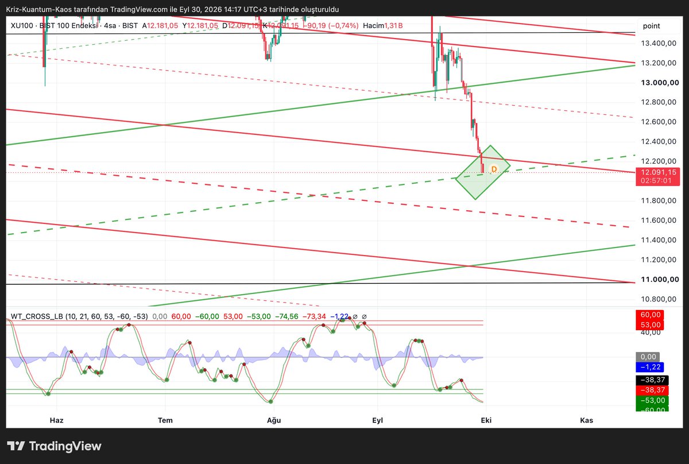The image size is (689, 464).
Task: Click the Kriz-Kuantum-Kaos snapshot header text
Action: (172, 10)
